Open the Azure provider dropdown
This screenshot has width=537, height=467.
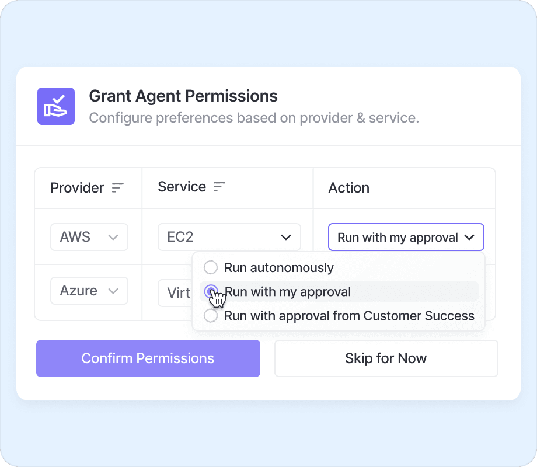click(89, 291)
